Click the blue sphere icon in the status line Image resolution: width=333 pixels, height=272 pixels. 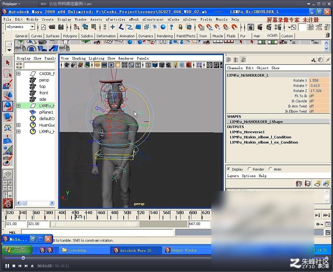tap(163, 27)
